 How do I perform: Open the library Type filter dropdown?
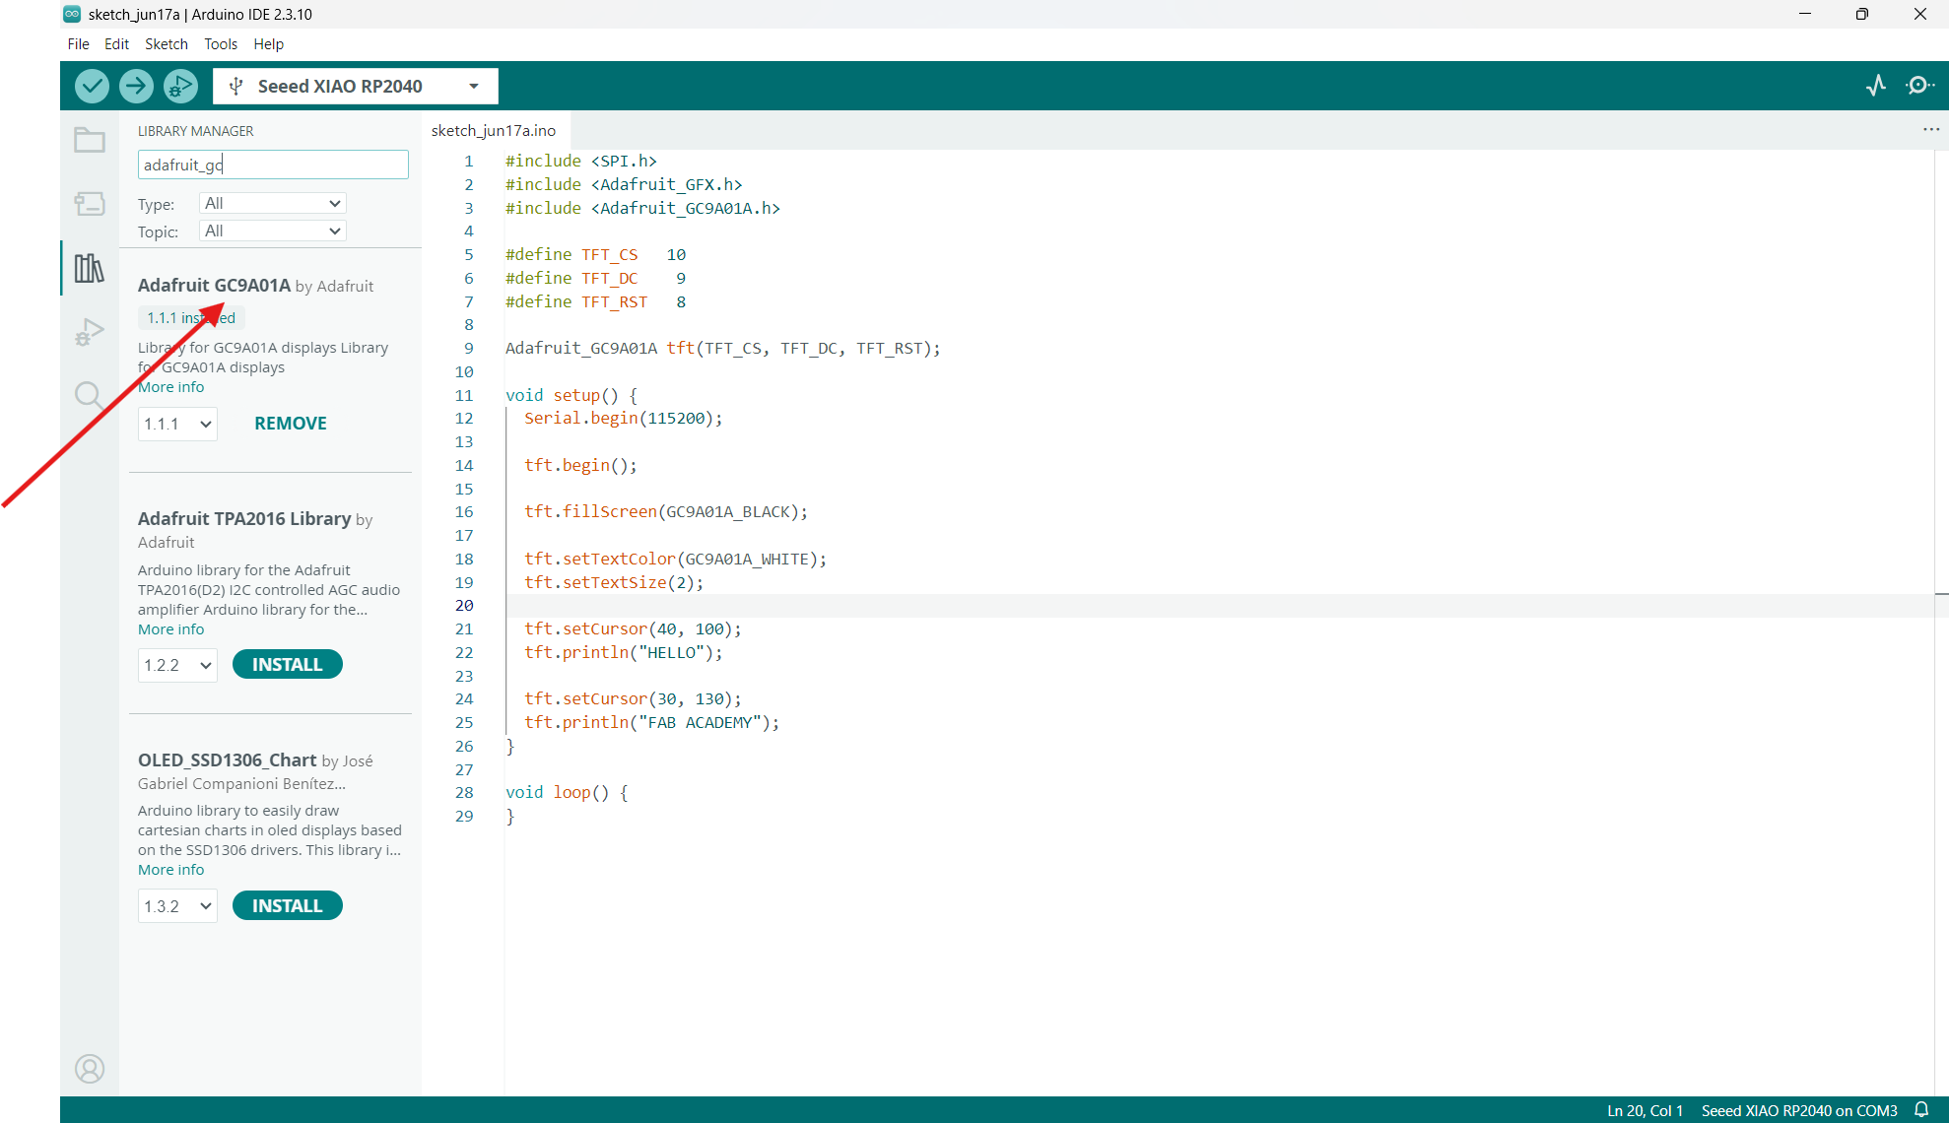click(x=273, y=203)
